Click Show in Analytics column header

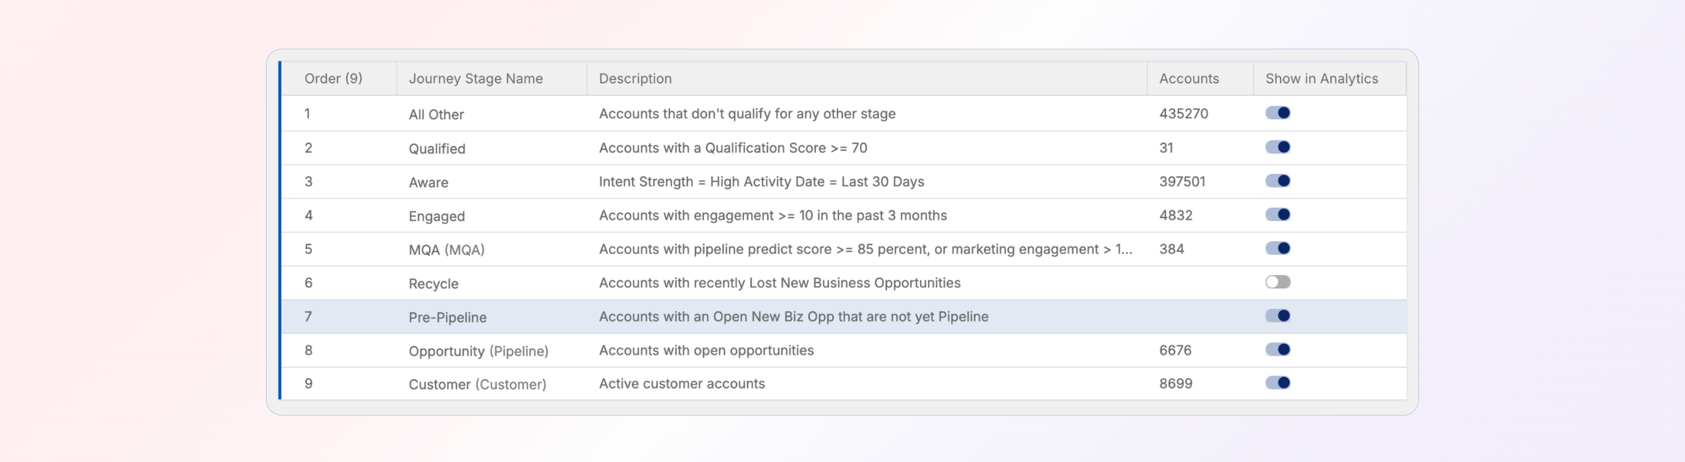[x=1321, y=79]
